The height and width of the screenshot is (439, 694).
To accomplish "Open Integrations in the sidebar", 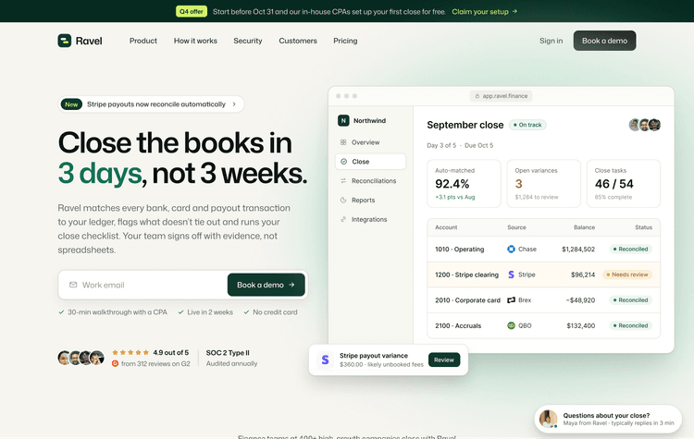I will [x=370, y=219].
